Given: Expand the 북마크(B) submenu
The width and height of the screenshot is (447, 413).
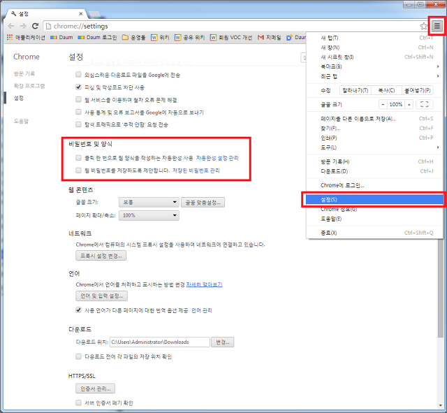Looking at the screenshot, I should 374,66.
